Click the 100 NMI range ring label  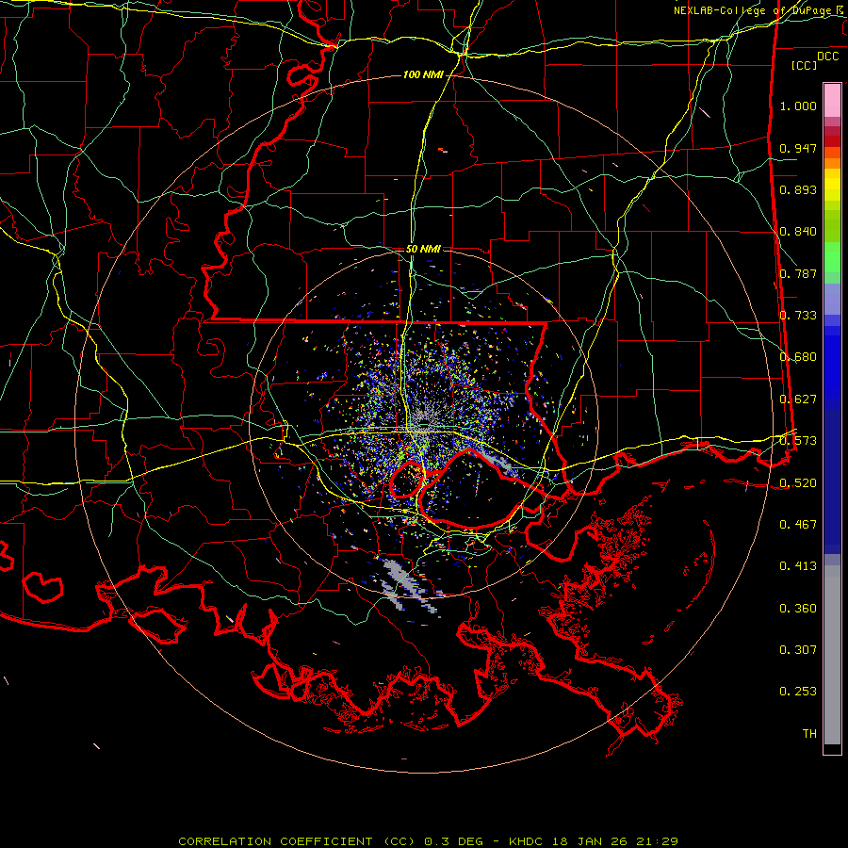423,74
